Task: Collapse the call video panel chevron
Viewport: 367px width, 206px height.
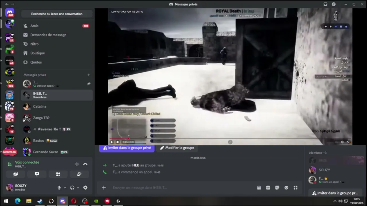Action: pos(230,142)
